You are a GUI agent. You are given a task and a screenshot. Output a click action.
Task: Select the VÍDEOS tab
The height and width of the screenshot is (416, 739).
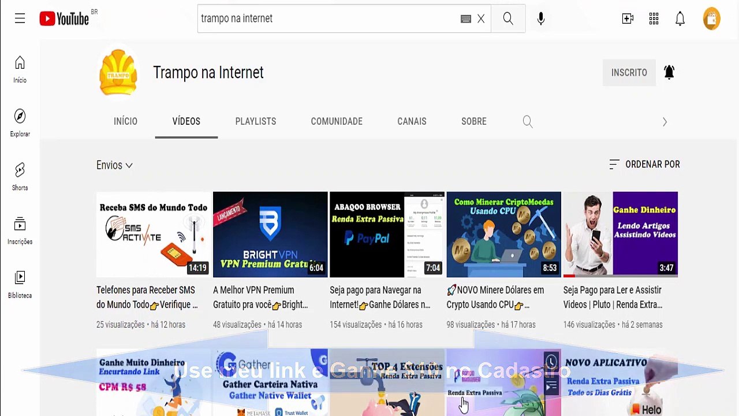186,121
